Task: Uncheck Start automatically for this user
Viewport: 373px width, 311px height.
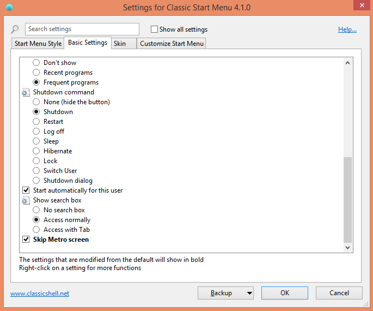Action: pyautogui.click(x=26, y=190)
